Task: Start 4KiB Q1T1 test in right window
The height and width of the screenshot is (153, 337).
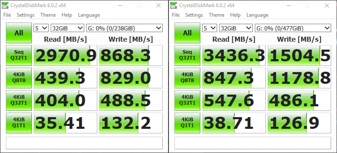Action: pyautogui.click(x=187, y=123)
